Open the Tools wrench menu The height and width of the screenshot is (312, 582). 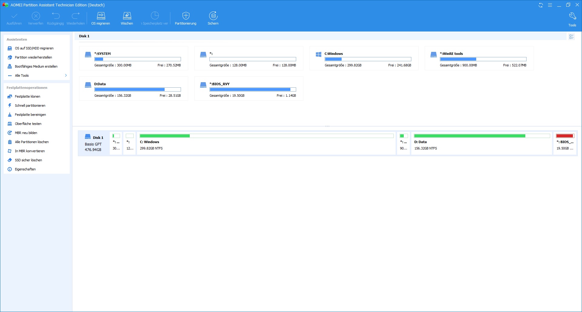pos(572,19)
